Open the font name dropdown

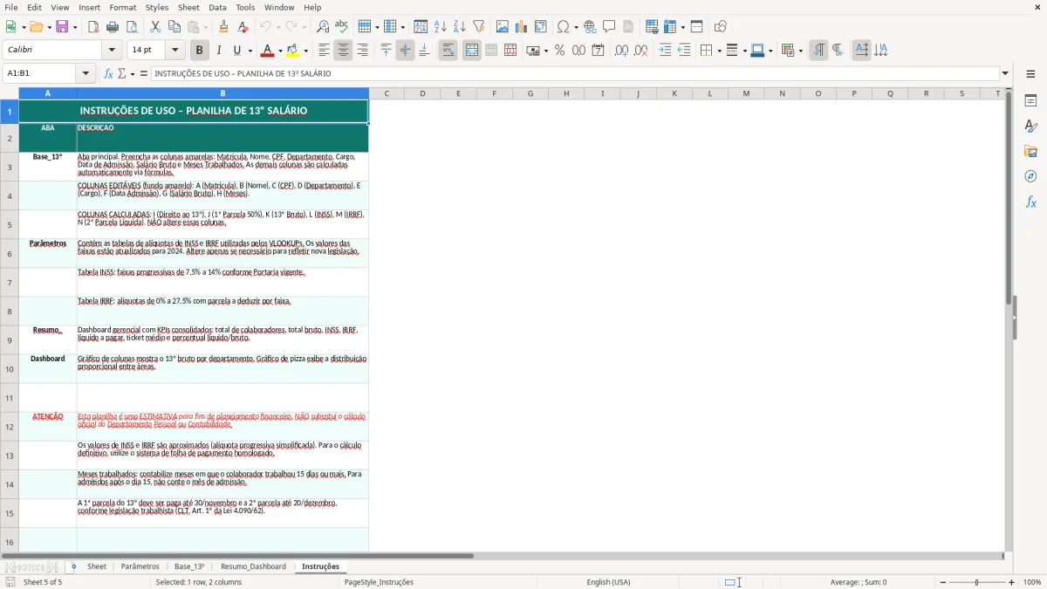tap(111, 51)
